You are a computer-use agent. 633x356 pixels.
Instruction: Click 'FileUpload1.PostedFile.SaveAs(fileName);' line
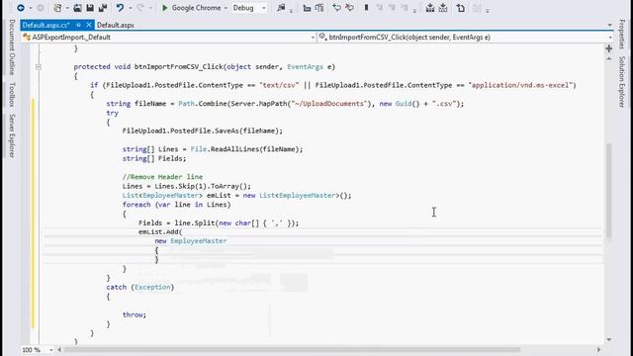pos(202,131)
